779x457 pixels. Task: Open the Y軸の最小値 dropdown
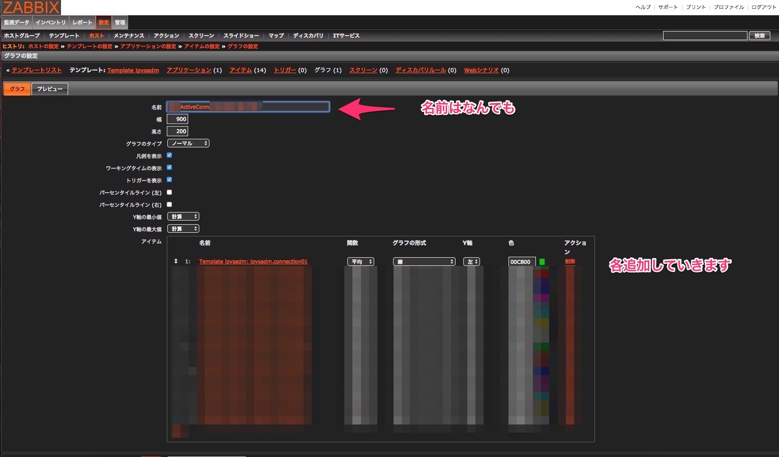coord(183,217)
